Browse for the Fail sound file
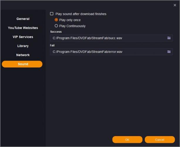 pos(169,52)
